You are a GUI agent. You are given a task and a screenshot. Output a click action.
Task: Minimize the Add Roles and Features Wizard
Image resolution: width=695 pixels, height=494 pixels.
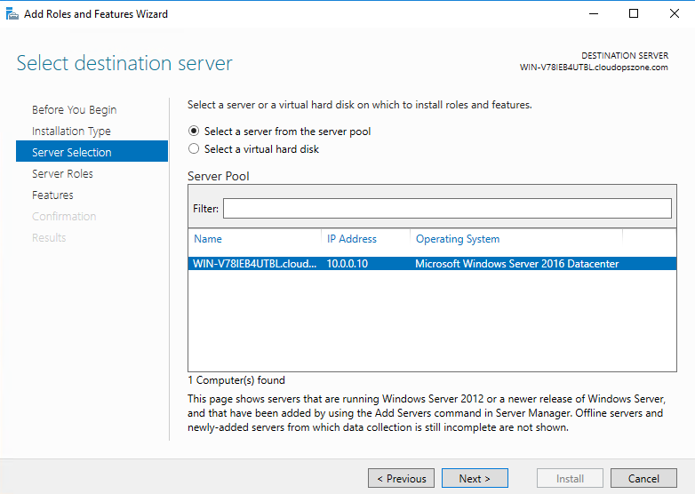594,13
